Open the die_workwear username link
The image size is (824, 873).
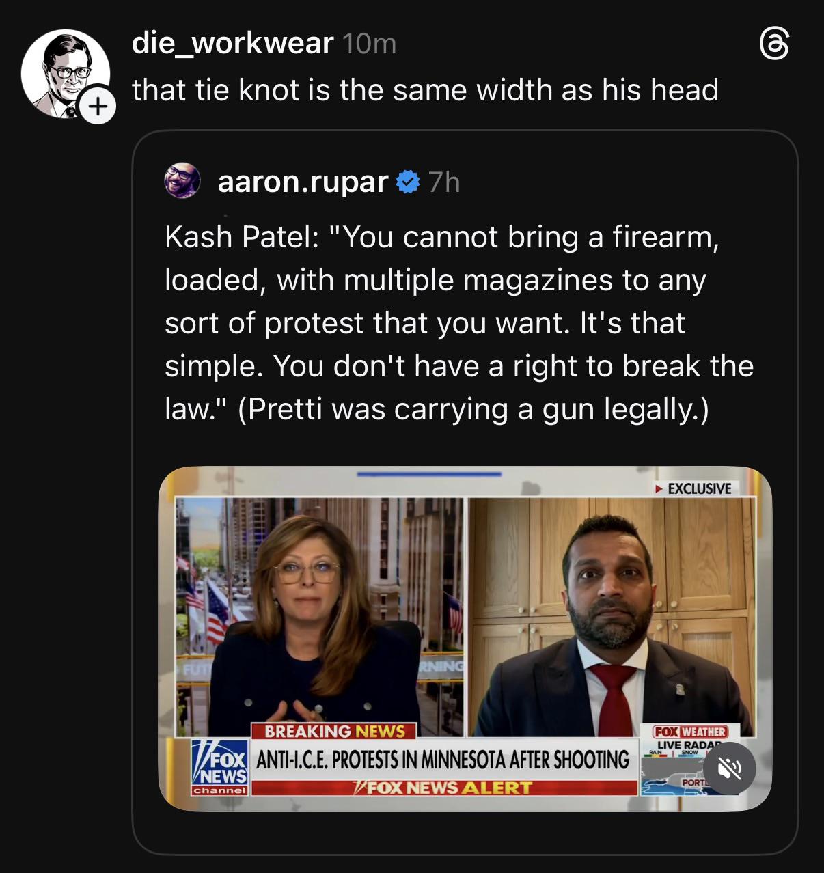(232, 44)
